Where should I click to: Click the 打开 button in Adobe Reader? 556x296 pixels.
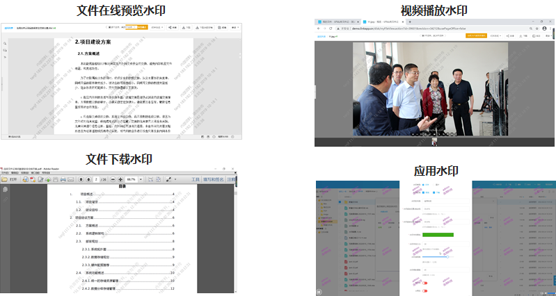[12, 179]
